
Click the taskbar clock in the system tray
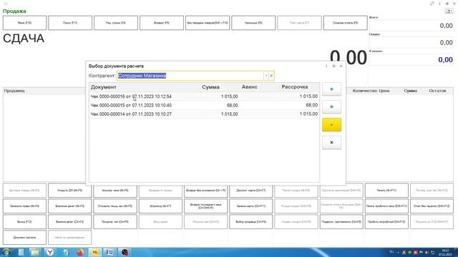pos(445,252)
